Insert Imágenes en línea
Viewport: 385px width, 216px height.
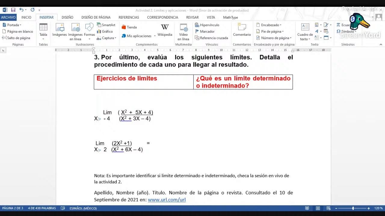pyautogui.click(x=75, y=32)
